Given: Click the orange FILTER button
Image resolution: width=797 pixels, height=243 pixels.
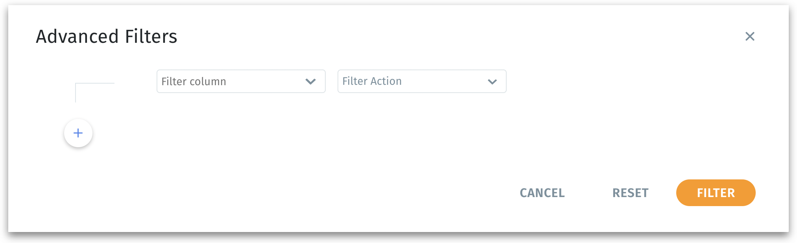Looking at the screenshot, I should point(716,193).
